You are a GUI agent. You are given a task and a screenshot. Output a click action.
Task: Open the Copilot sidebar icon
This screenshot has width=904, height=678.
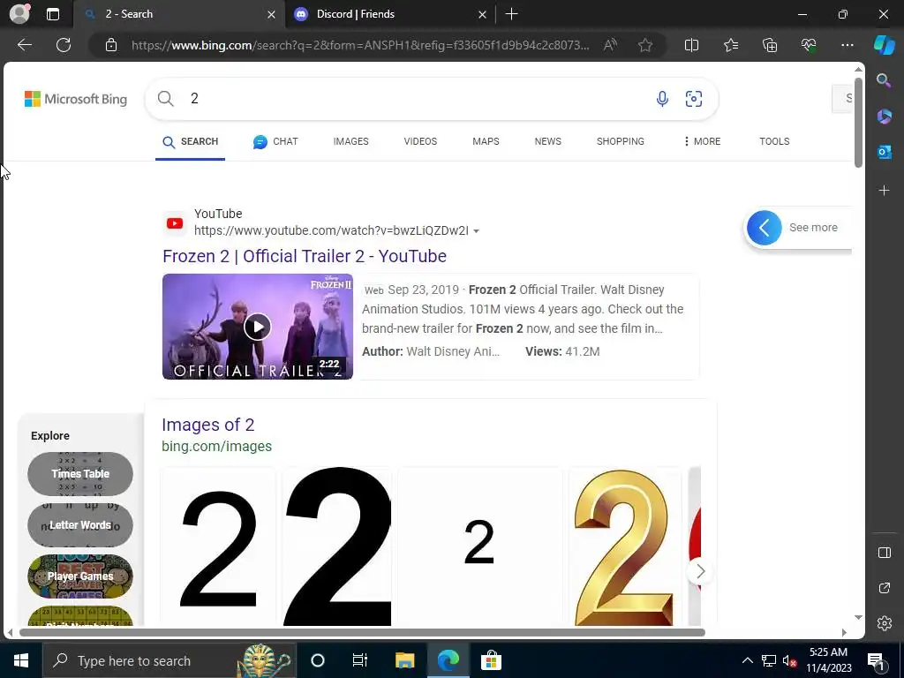pyautogui.click(x=885, y=45)
